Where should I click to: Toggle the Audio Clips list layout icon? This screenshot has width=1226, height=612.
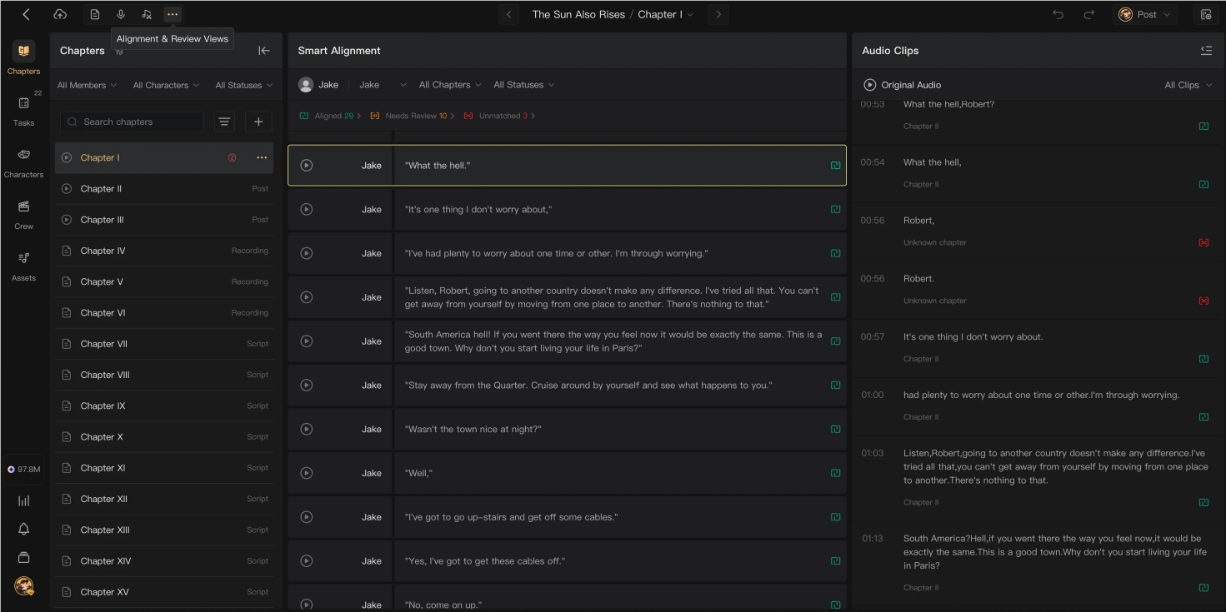point(1206,51)
